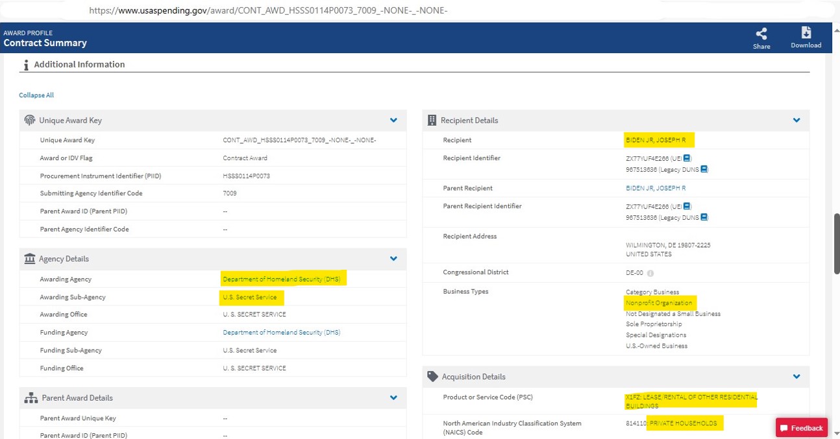Open the awarding agency Department of Homeland Security link

coord(281,279)
